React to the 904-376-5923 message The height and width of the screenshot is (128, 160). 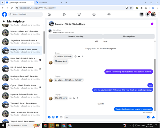(70, 98)
